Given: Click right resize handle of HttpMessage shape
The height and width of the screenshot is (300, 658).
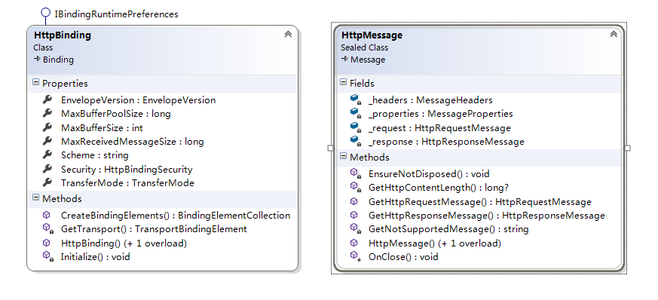Looking at the screenshot, I should click(627, 148).
